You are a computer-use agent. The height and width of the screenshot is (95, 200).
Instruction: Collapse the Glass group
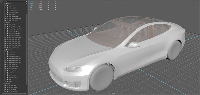click(x=4, y=23)
